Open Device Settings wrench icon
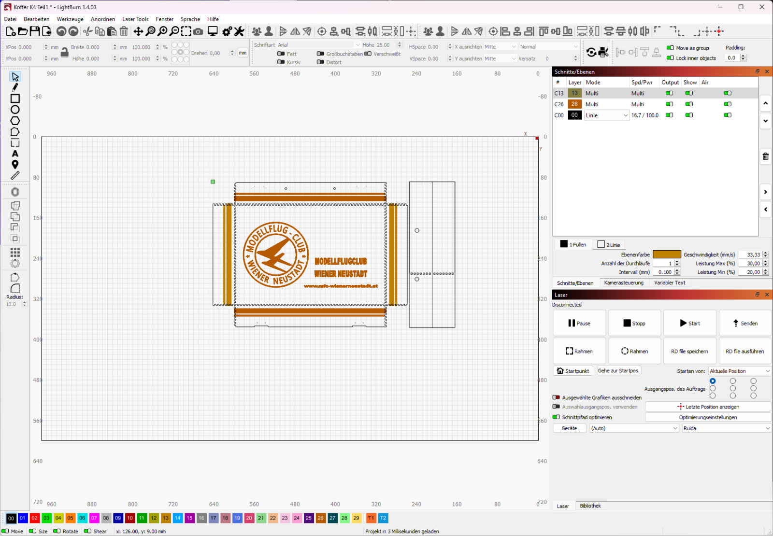Viewport: 773px width, 536px height. (239, 31)
